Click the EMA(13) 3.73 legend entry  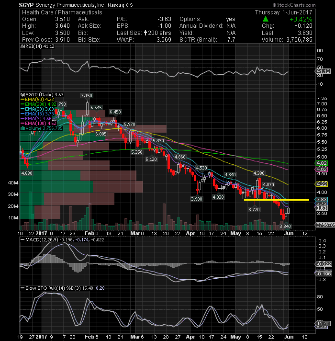tap(37, 114)
